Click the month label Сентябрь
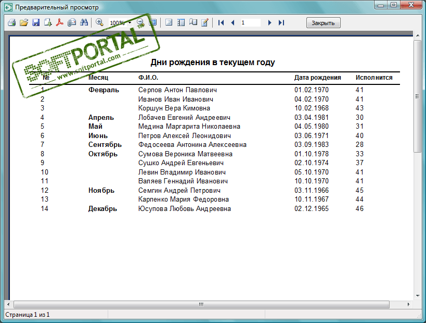Image resolution: width=426 pixels, height=323 pixels. pyautogui.click(x=105, y=144)
